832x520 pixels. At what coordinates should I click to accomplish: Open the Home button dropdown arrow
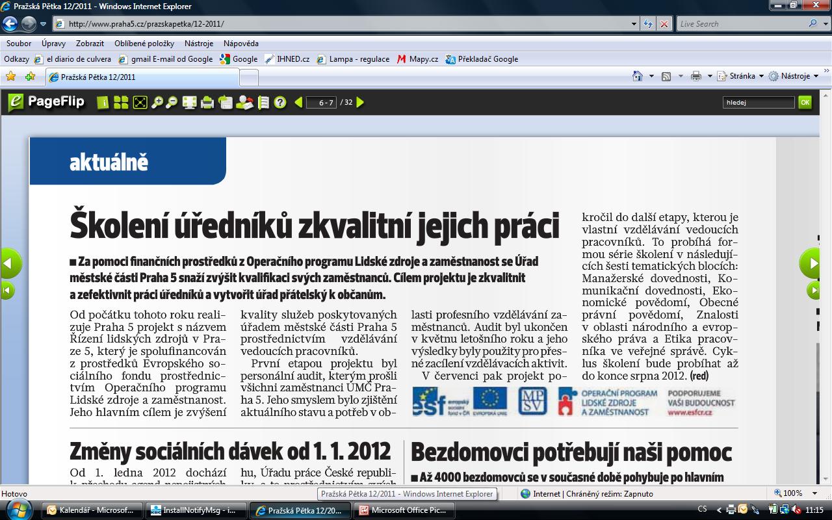click(x=652, y=76)
